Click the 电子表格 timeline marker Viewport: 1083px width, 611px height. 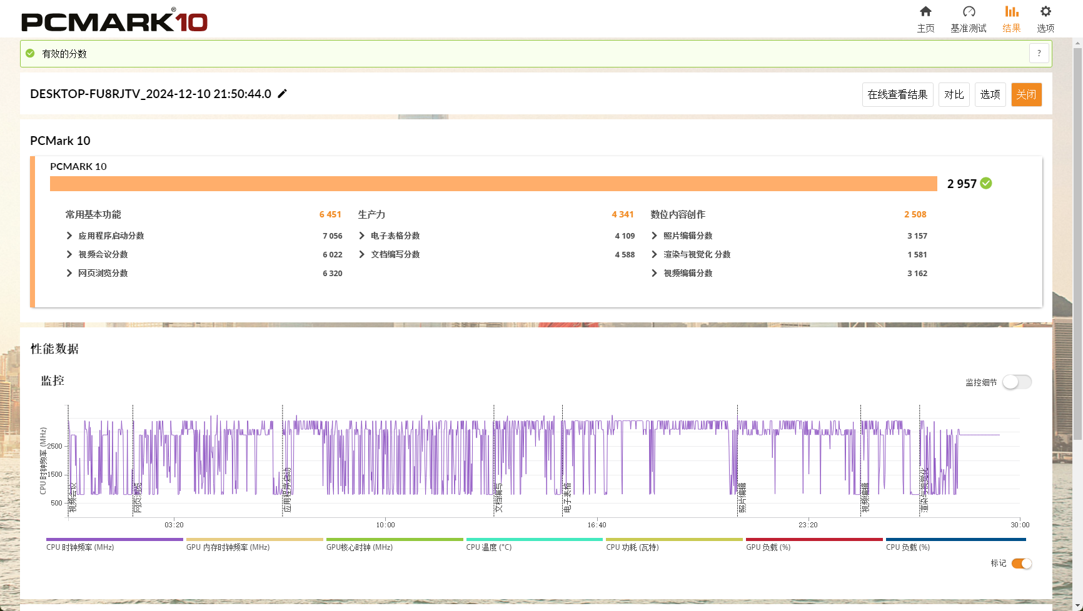point(567,497)
